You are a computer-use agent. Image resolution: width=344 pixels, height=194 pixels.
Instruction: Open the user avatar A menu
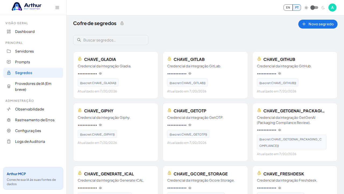[x=332, y=8]
